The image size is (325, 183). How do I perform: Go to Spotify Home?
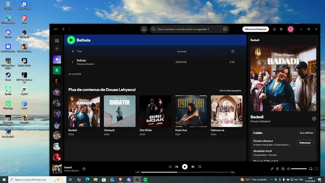click(x=144, y=29)
